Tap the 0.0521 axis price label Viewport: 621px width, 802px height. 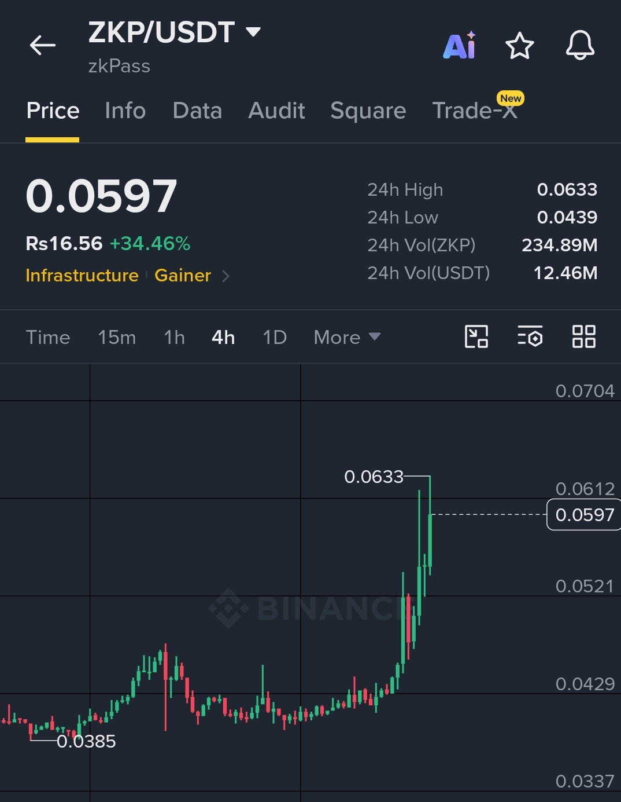click(585, 586)
